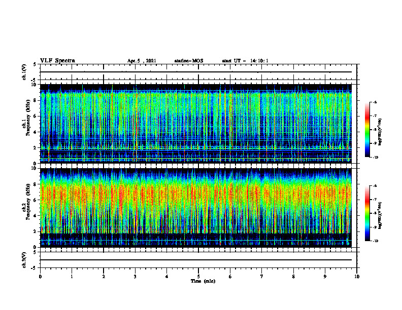Click the ch.3 voltage waveform trace
This screenshot has width=402, height=310.
[x=196, y=260]
